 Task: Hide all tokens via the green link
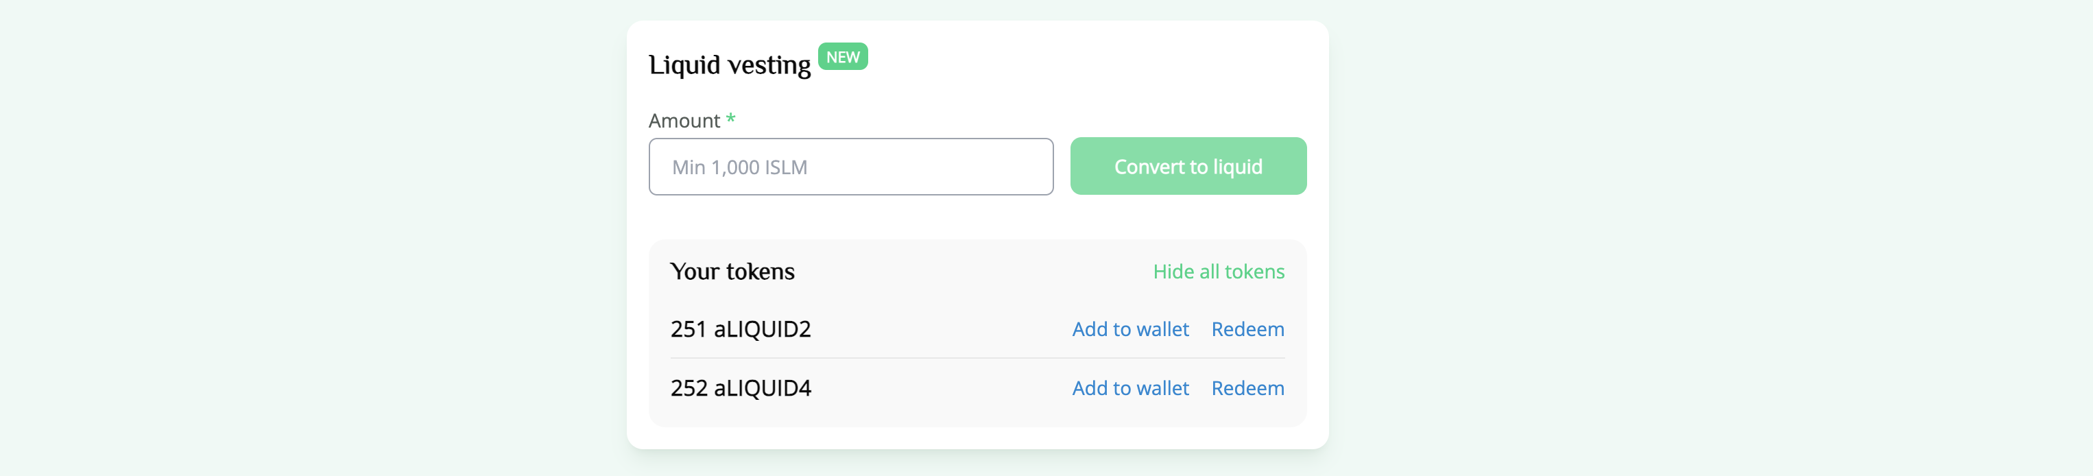click(x=1218, y=272)
